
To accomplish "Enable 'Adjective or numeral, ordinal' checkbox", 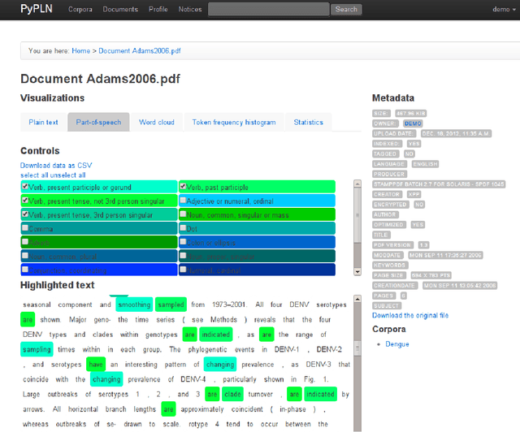I will [184, 201].
